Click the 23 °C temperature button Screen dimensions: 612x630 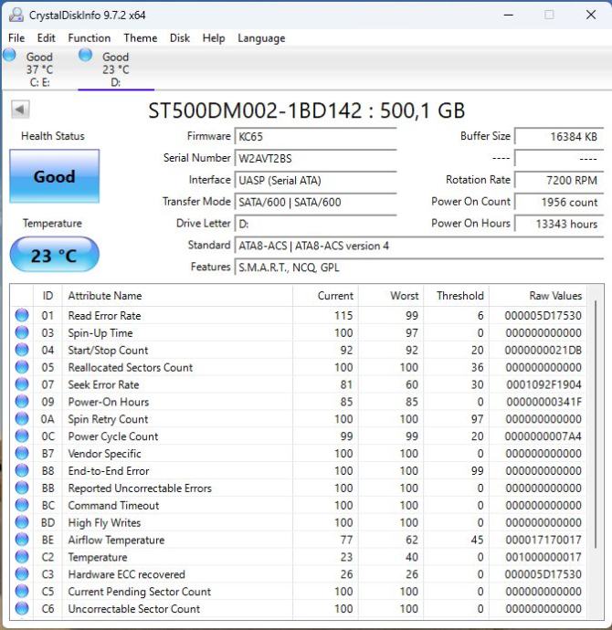(54, 256)
